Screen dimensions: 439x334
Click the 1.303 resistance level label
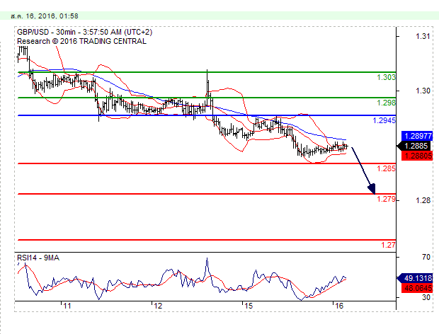click(x=386, y=77)
